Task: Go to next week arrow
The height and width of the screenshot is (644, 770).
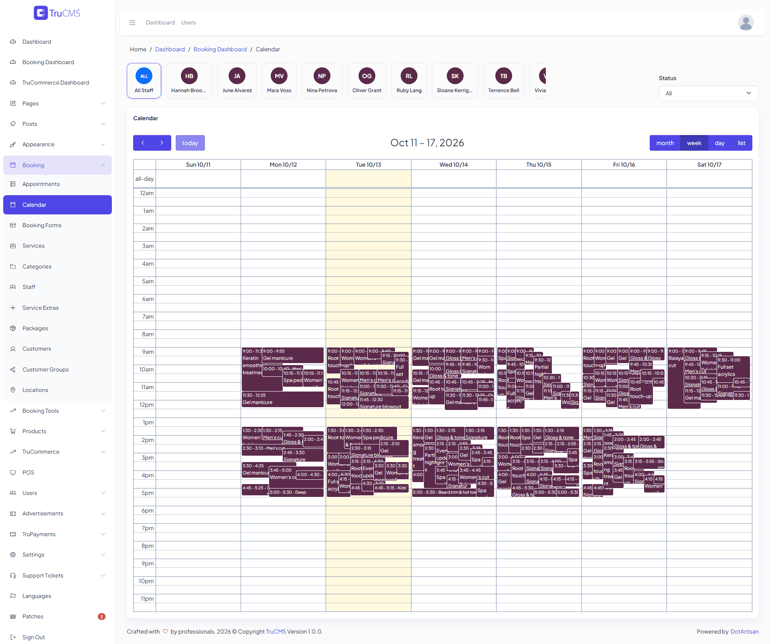Action: [162, 143]
